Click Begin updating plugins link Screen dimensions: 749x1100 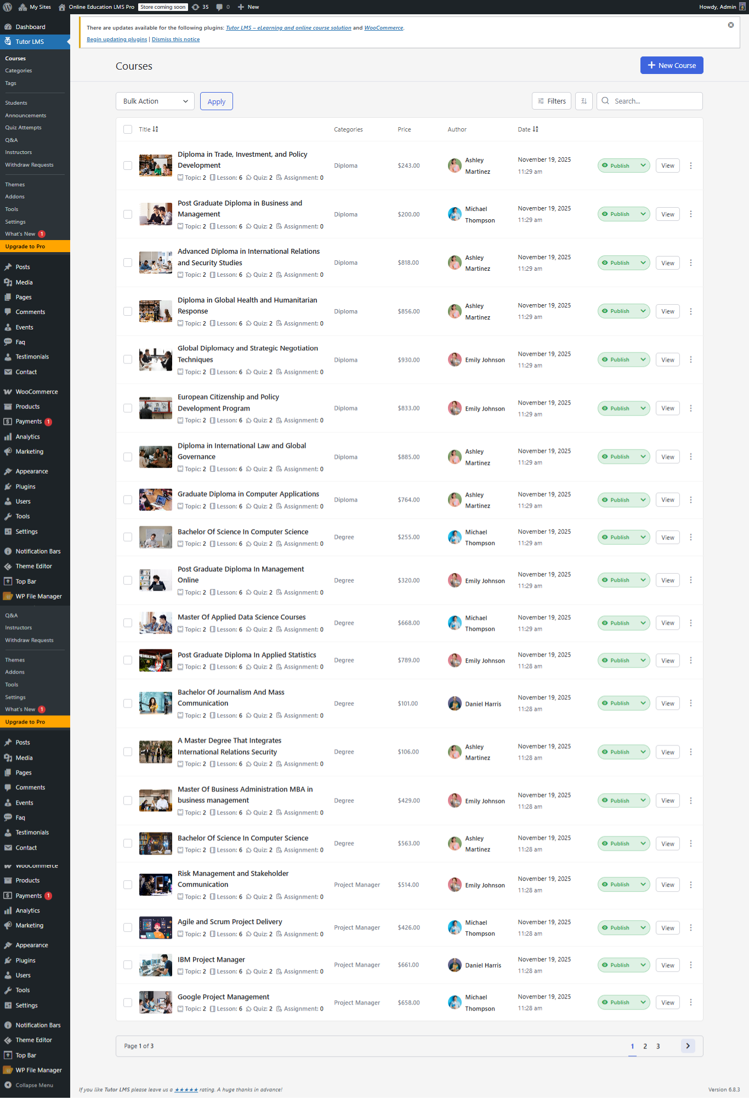[117, 39]
